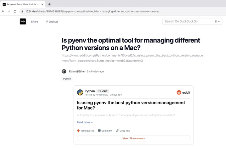Click Ethan's profile avatar

coord(64,71)
